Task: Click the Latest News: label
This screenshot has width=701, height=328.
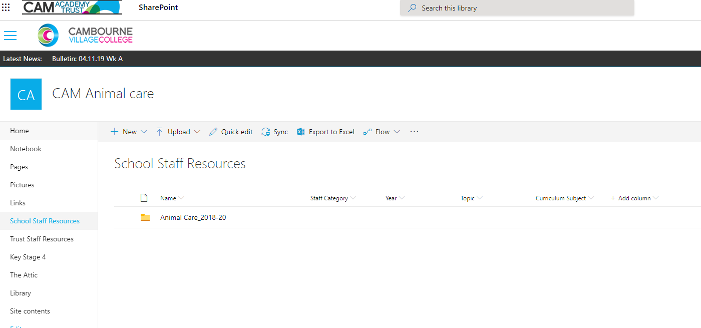Action: click(23, 59)
